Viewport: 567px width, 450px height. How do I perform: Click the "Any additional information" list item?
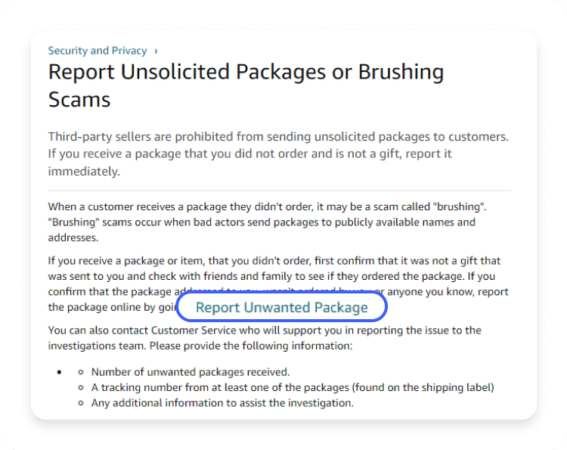point(222,402)
